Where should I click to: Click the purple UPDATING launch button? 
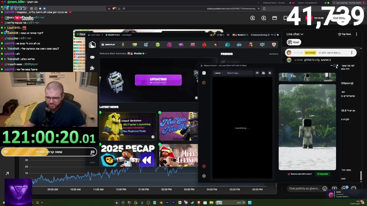point(158,80)
